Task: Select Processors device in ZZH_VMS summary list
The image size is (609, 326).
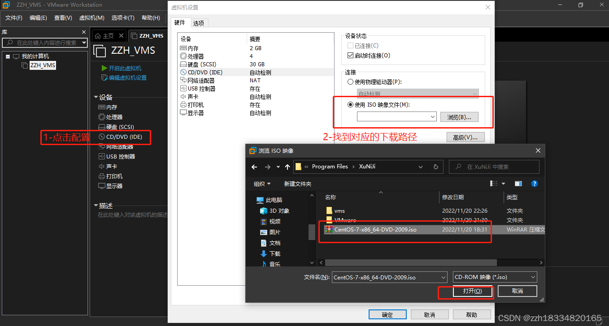Action: (x=110, y=117)
